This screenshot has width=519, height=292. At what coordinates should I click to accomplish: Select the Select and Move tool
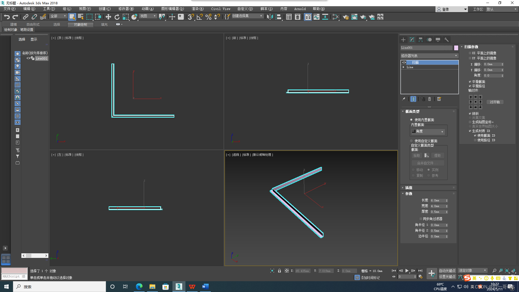tap(108, 17)
